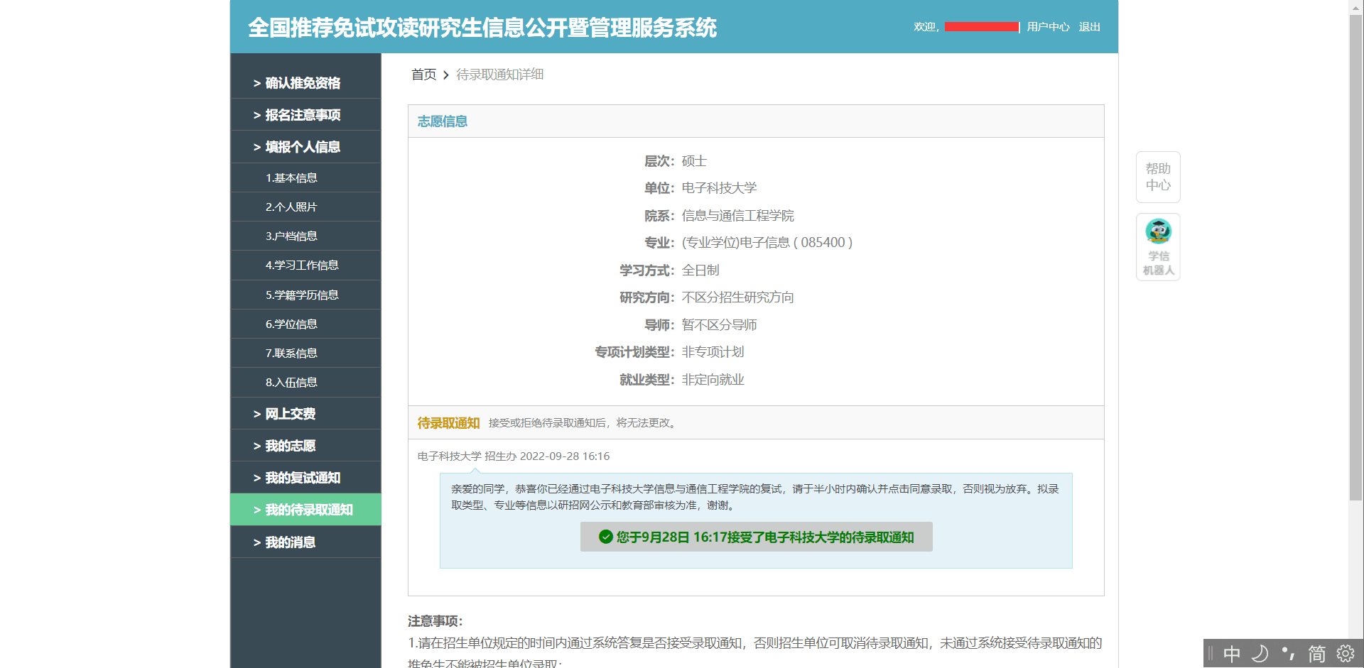Screen dimensions: 1364x668
Task: Click the 注意事项 heading
Action: [435, 621]
